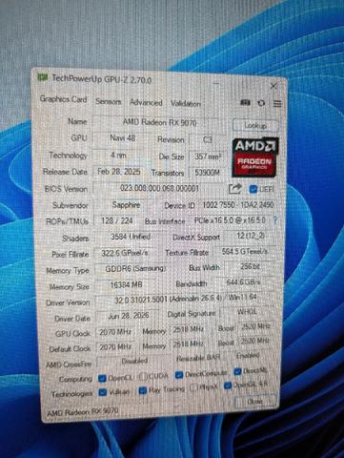Click the Release Date Feb 28, 2025
The image size is (344, 458).
pos(119,172)
